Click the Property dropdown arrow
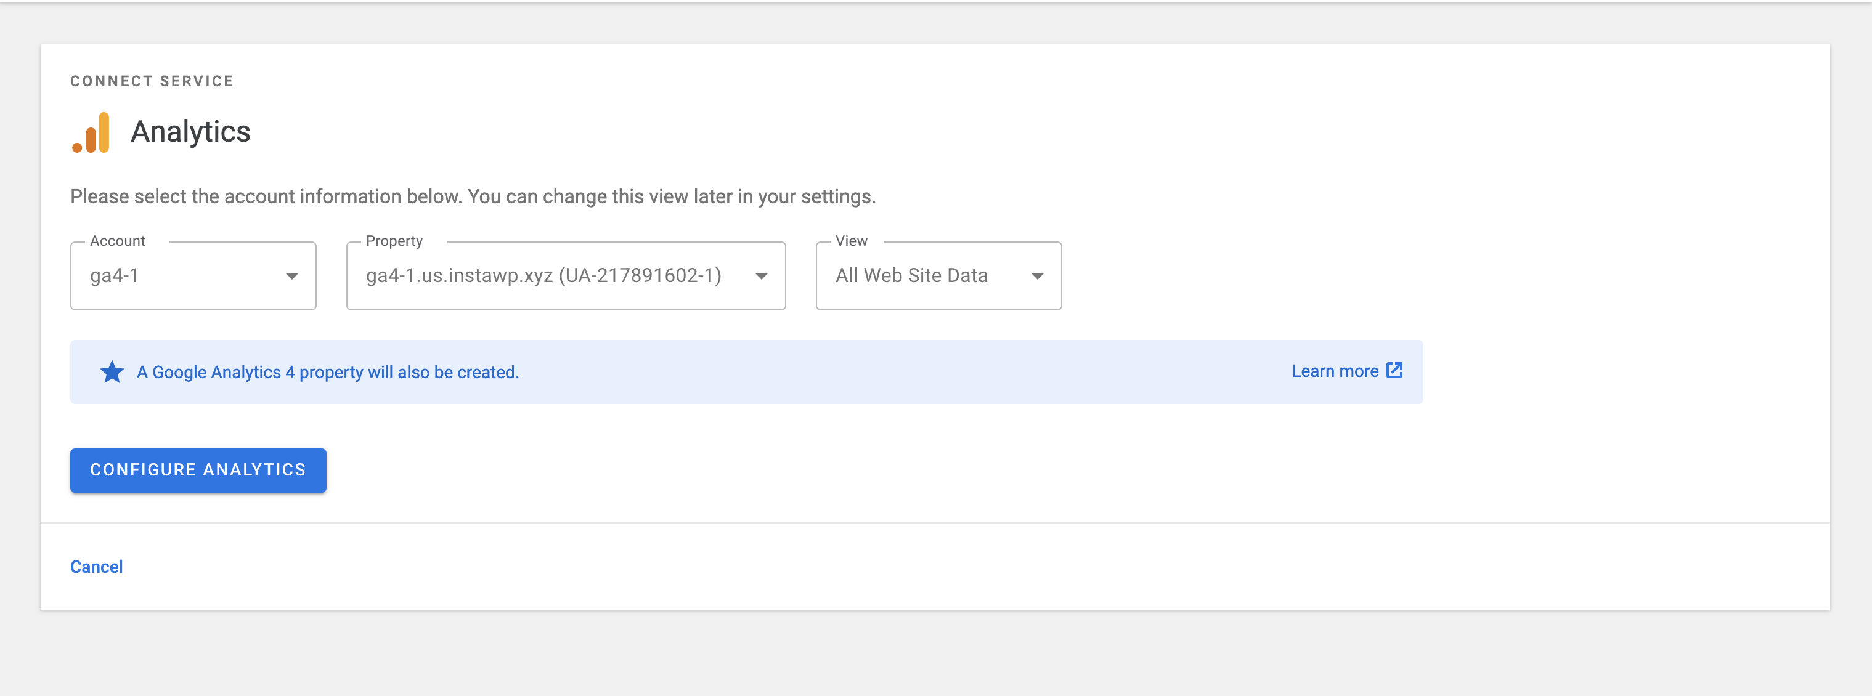The image size is (1872, 696). pos(761,276)
